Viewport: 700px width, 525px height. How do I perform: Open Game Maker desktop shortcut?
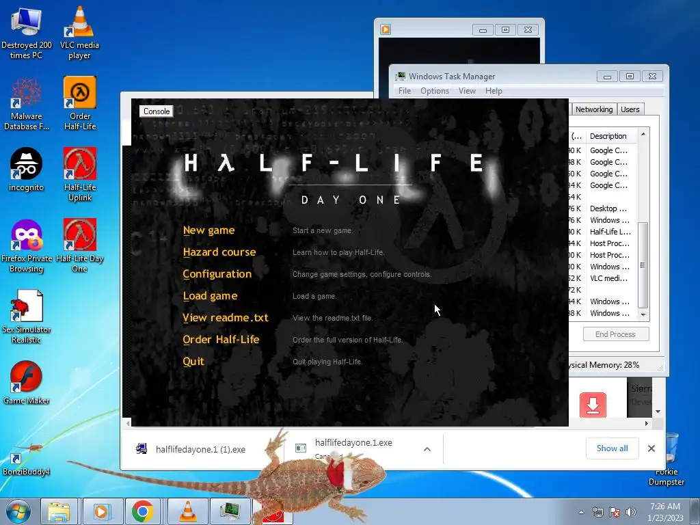pos(27,383)
